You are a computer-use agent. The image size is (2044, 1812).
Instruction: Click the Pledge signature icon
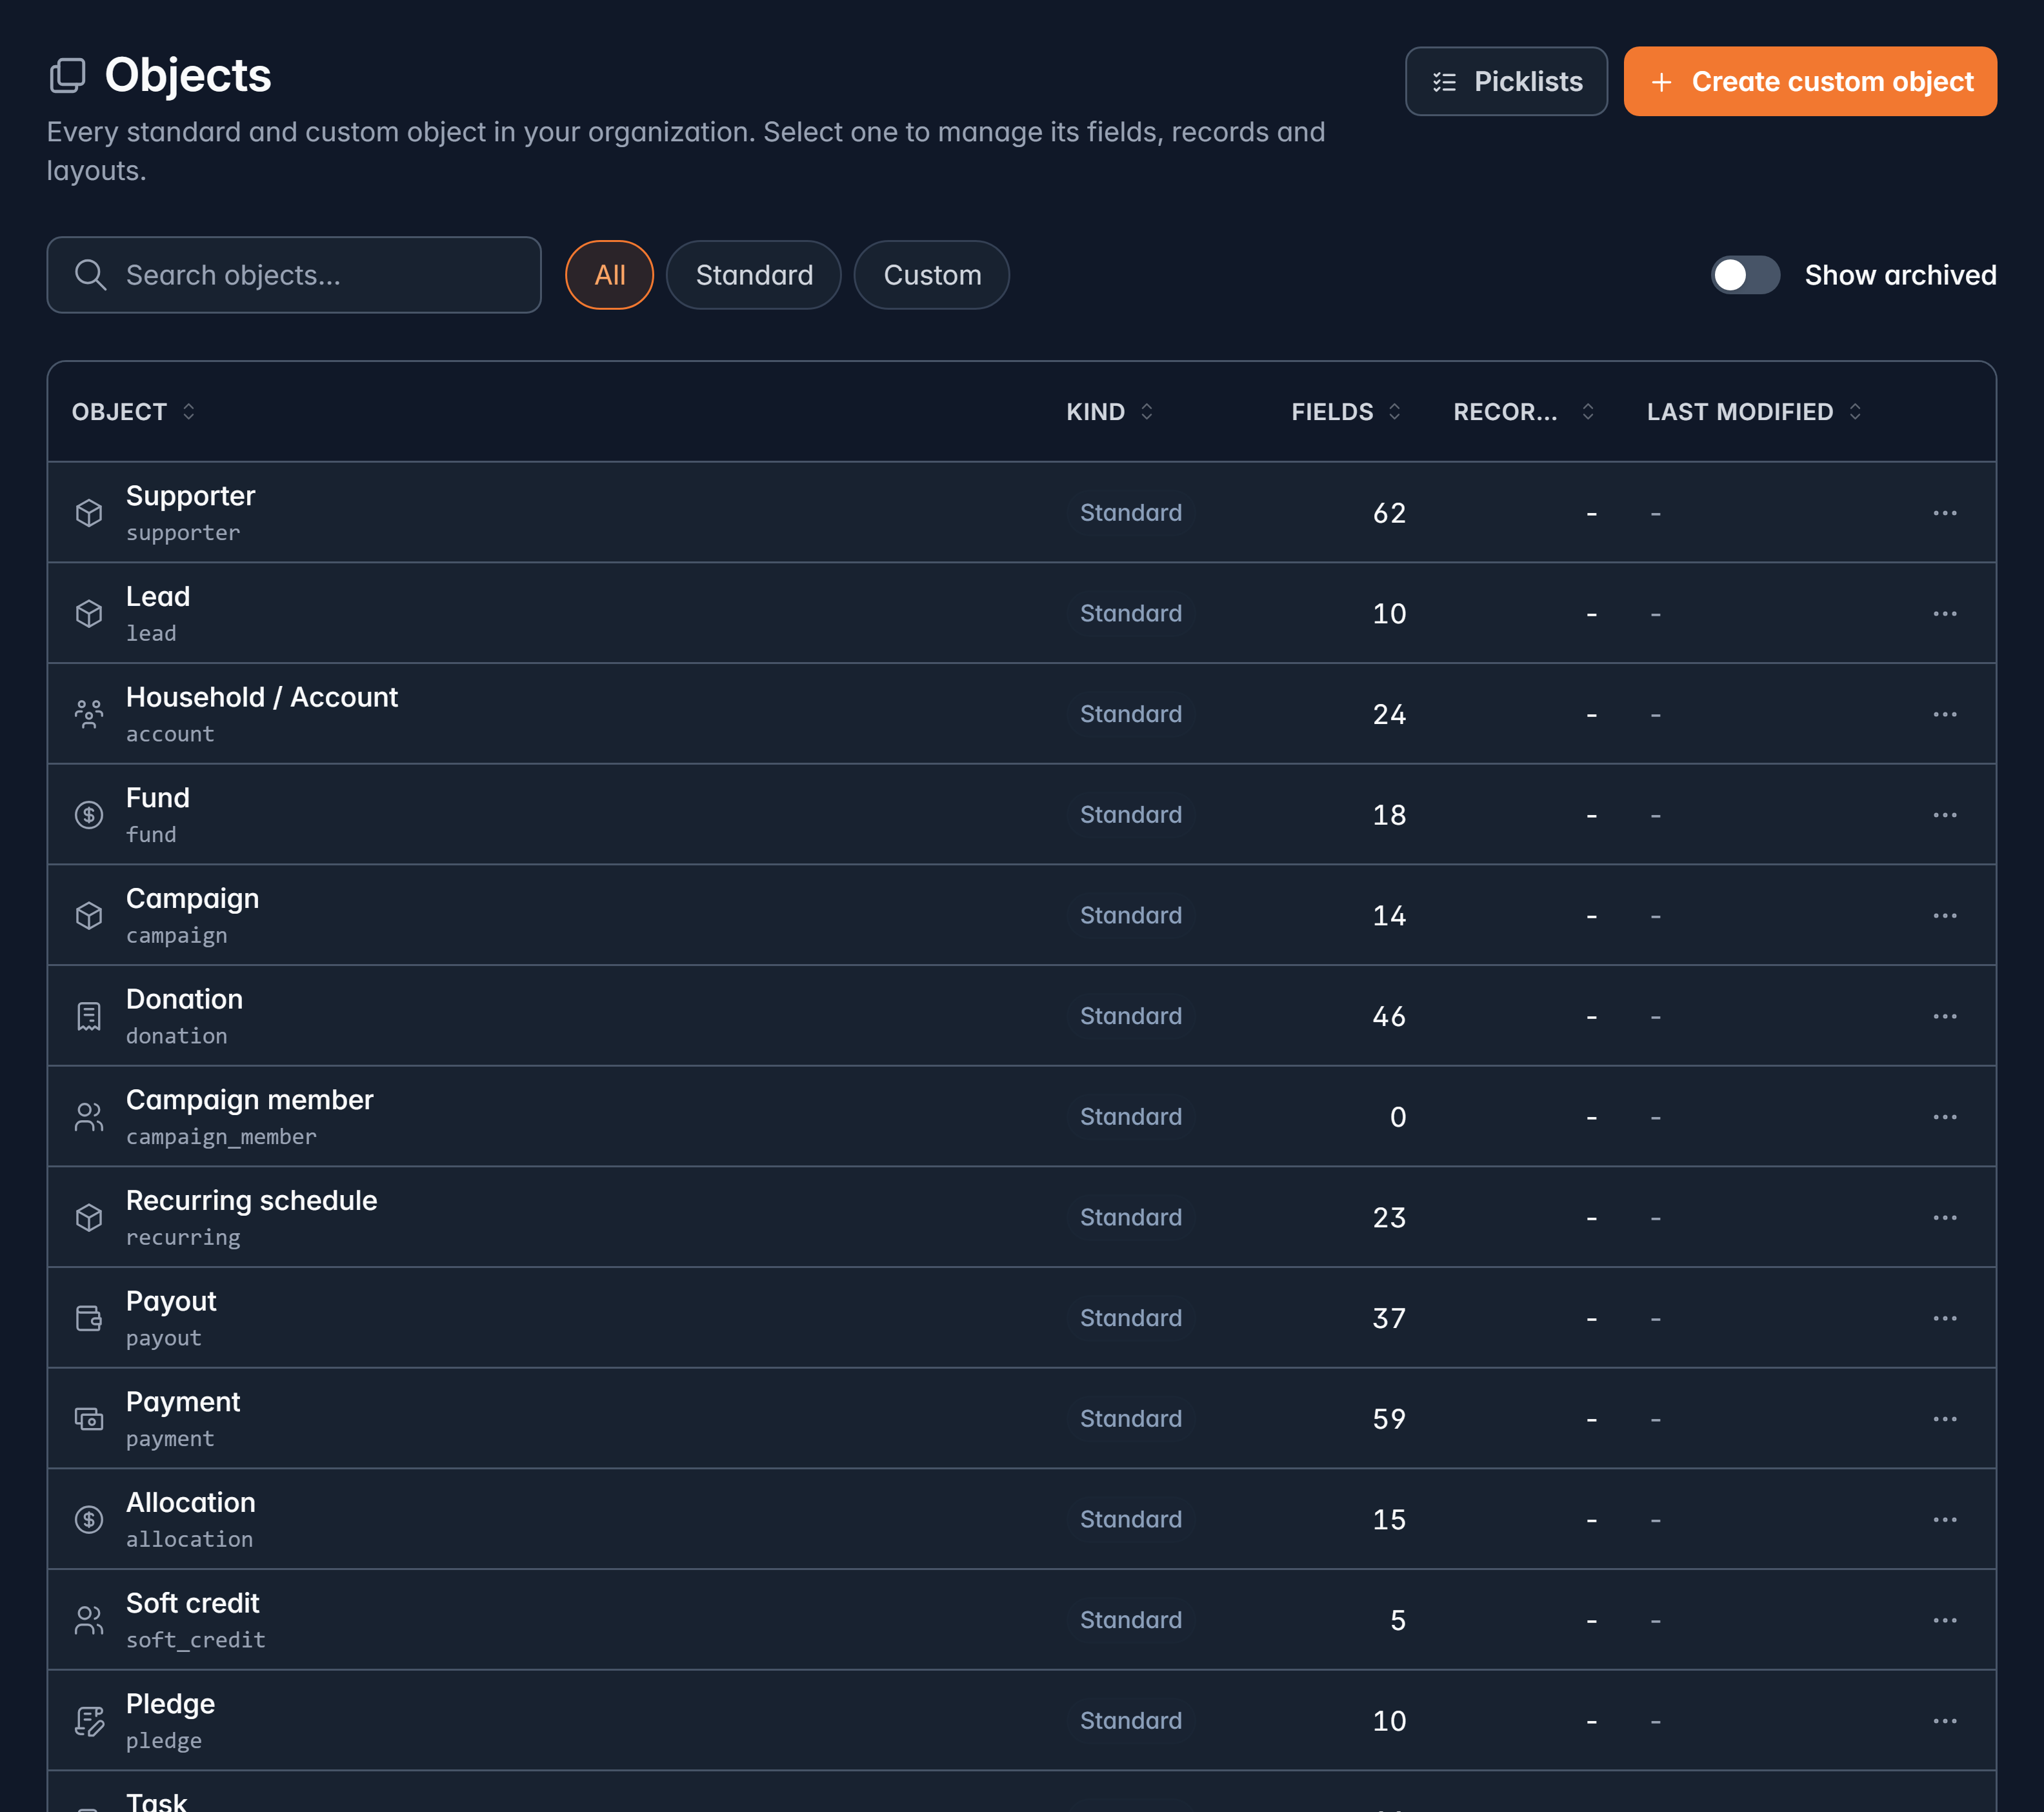click(x=89, y=1721)
